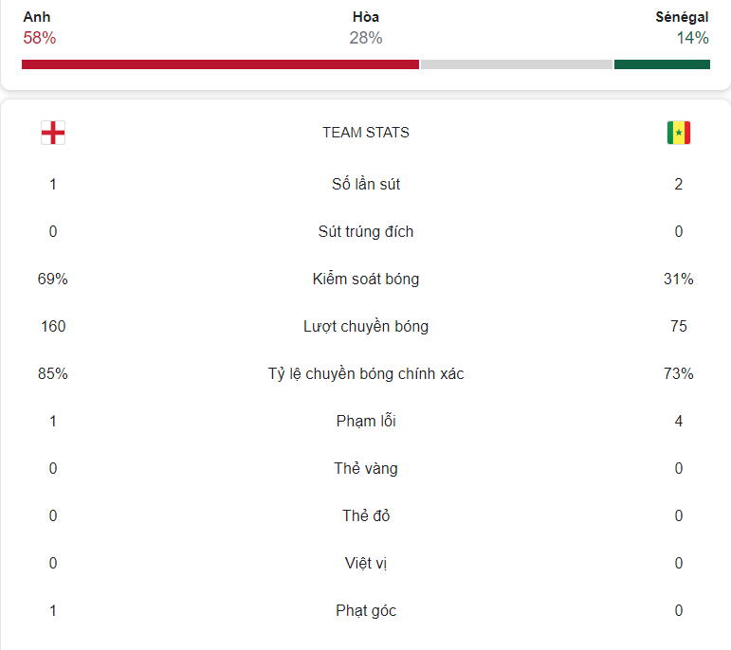
Task: Click the Thẻ vàng stat label
Action: point(366,468)
